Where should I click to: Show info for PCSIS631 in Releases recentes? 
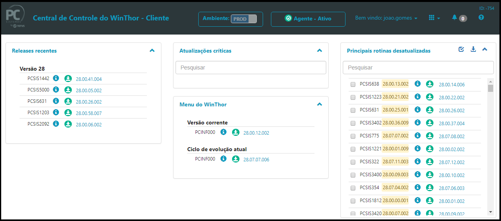tap(56, 101)
